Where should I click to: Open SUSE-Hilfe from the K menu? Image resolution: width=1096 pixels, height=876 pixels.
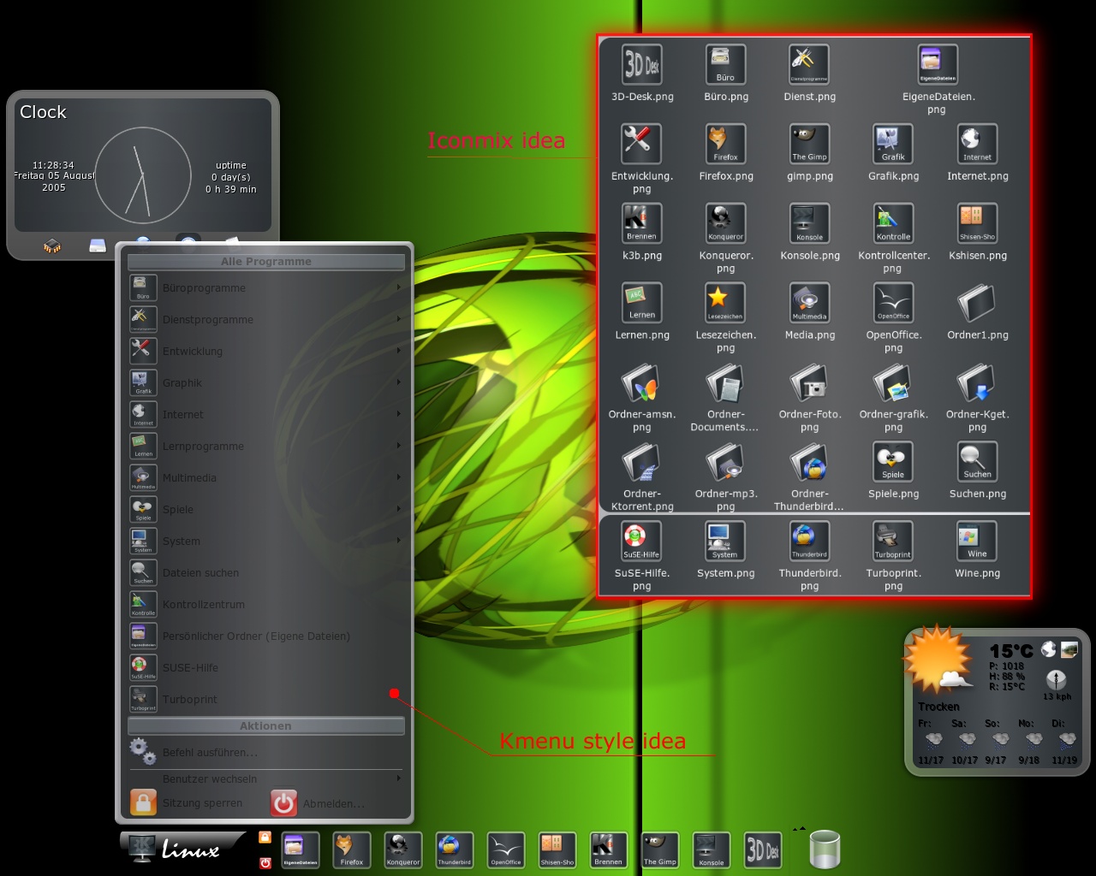pyautogui.click(x=266, y=667)
